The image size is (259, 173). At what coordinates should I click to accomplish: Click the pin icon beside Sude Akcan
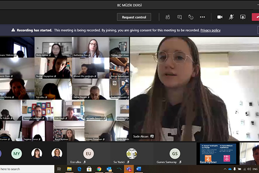pos(152,136)
